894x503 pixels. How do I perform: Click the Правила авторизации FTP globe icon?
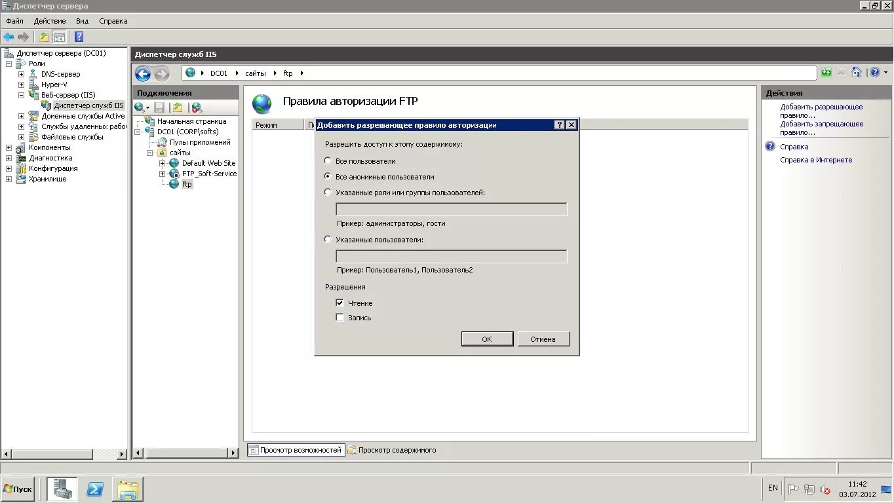(262, 103)
